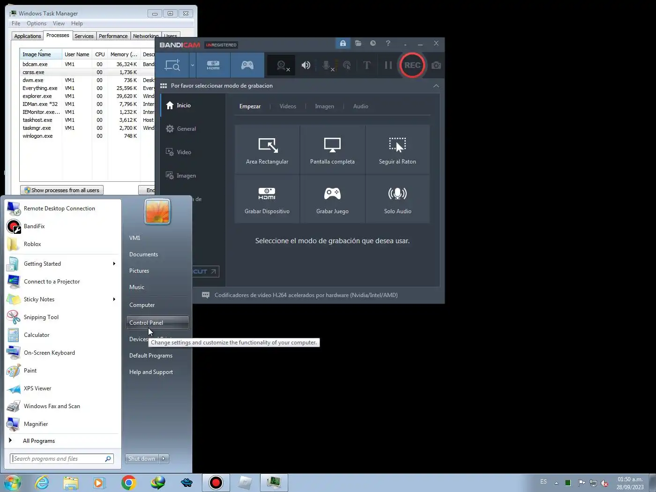
Task: Switch to the Audio tab
Action: 360,106
